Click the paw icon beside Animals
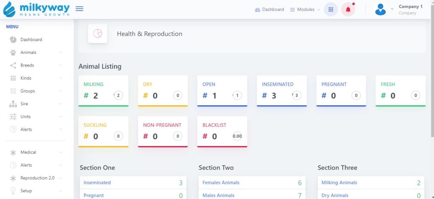The width and height of the screenshot is (434, 199). [13, 53]
